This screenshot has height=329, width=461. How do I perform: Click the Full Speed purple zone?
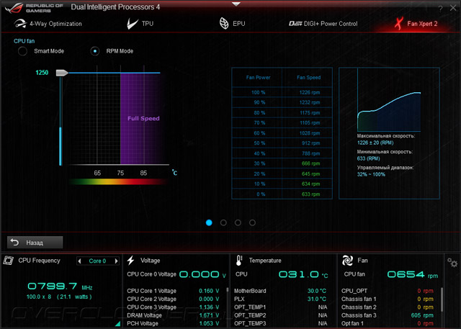pos(141,119)
